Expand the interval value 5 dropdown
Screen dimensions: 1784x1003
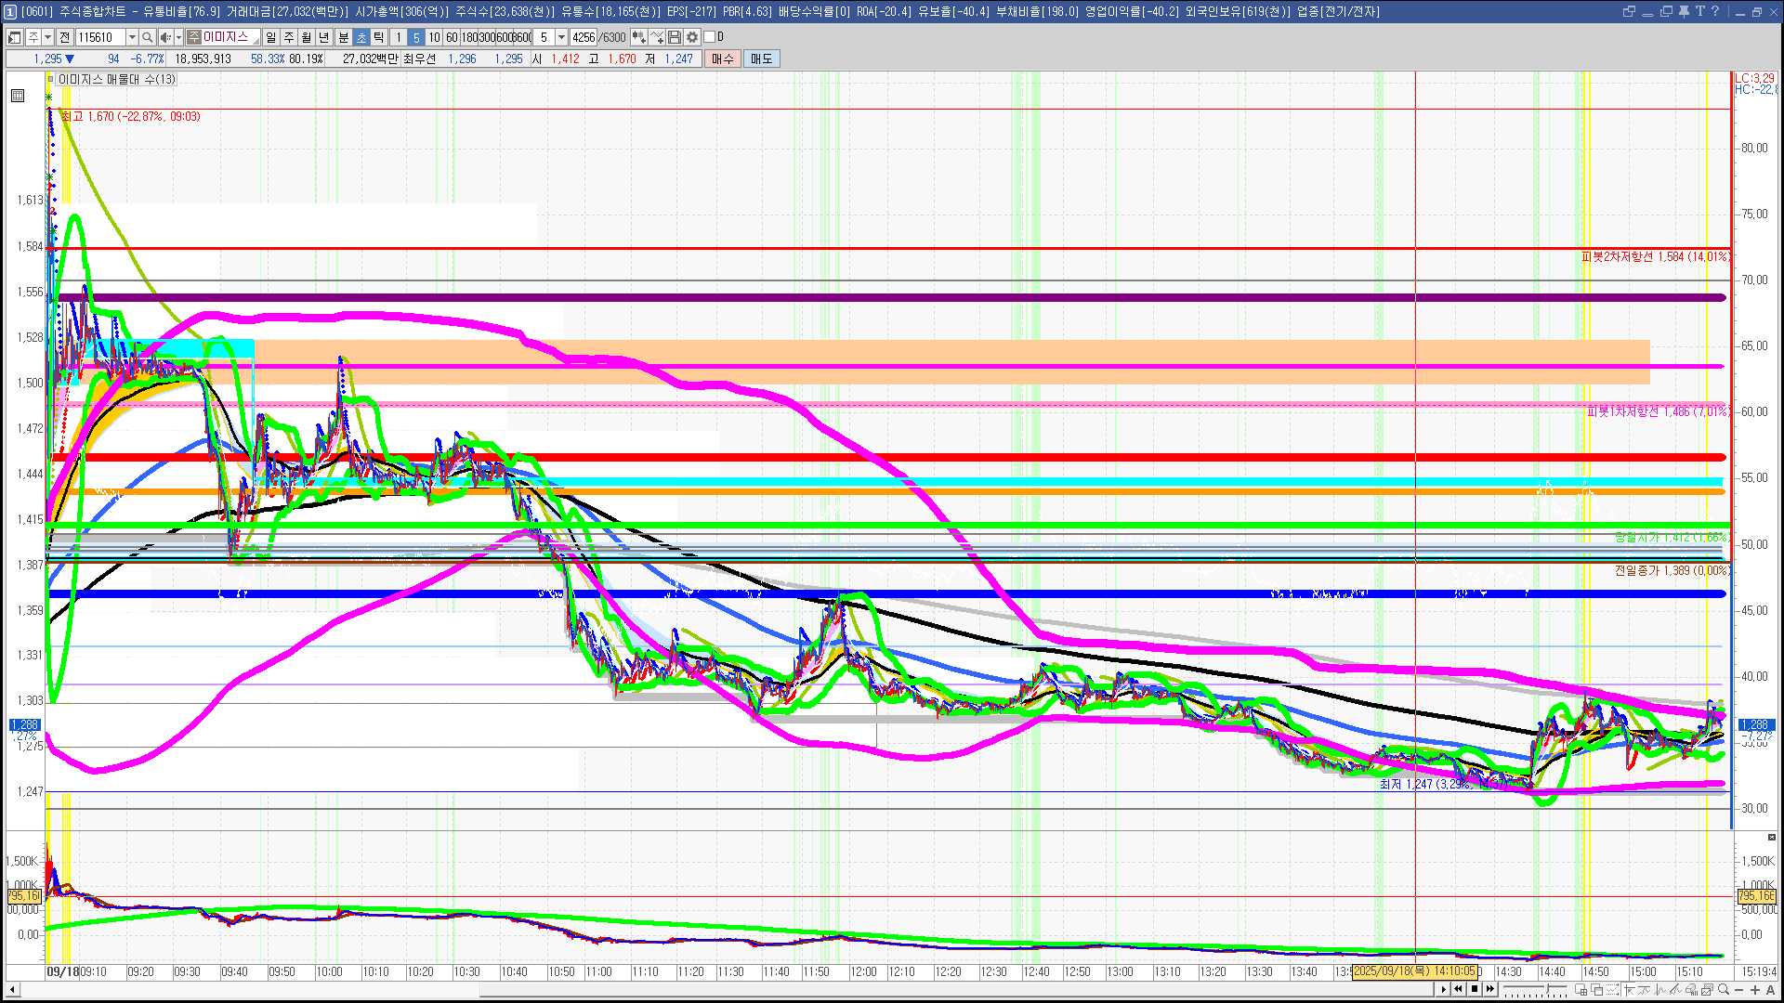[561, 37]
